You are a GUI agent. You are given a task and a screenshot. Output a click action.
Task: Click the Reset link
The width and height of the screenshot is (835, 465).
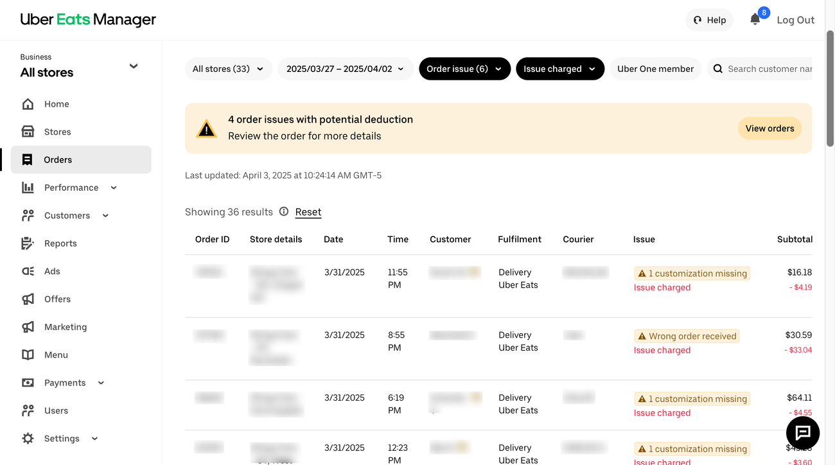(308, 212)
